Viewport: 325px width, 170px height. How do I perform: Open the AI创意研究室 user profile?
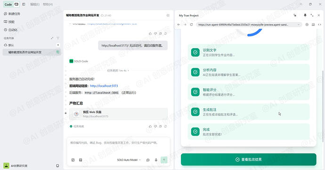(x=16, y=166)
